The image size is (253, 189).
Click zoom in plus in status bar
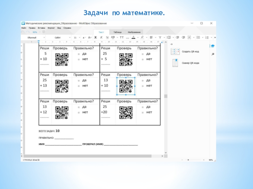[204, 160]
